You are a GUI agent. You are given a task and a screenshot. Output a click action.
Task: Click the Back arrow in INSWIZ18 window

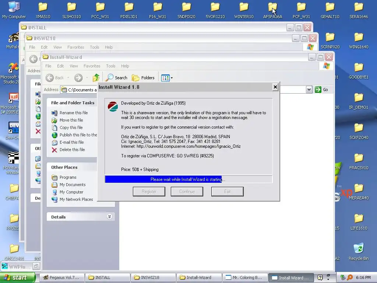pos(34,59)
